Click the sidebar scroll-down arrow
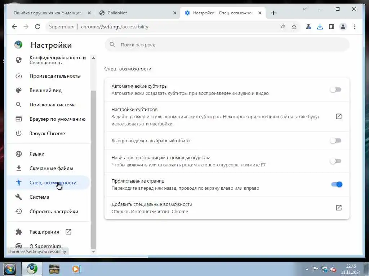Viewport: 369px width, 276px height. pyautogui.click(x=93, y=252)
